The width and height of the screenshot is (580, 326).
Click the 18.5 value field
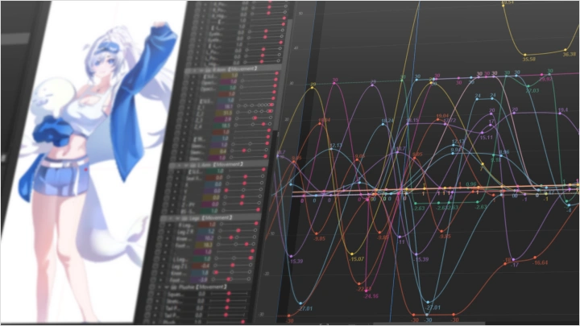(223, 126)
